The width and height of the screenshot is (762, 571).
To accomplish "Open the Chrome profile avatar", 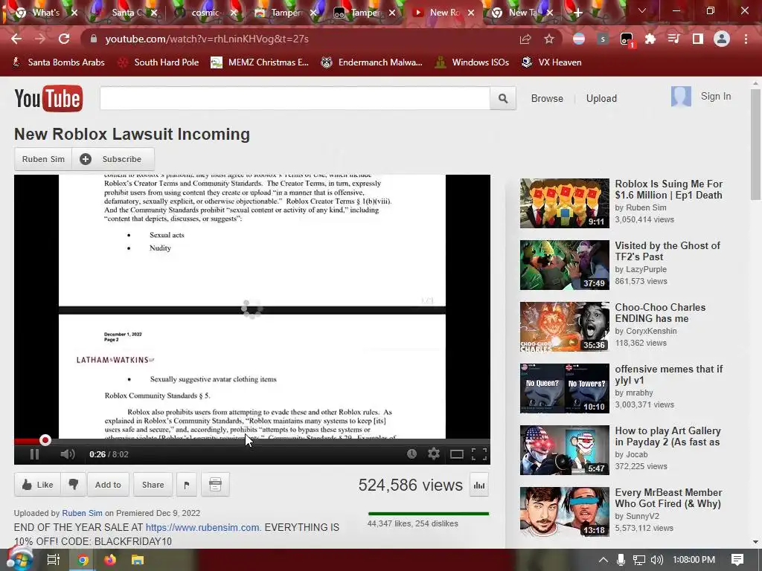I will click(722, 39).
